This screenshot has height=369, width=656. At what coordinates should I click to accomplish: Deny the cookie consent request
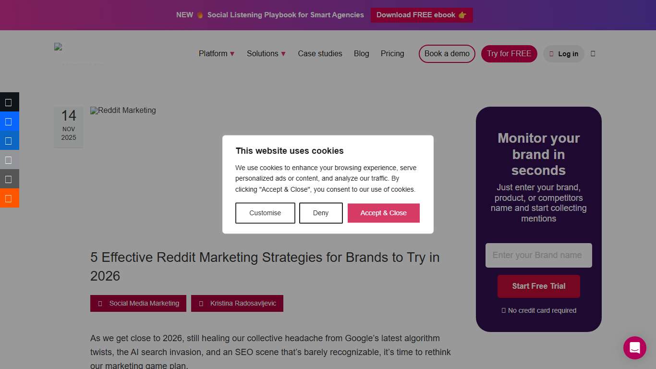(321, 213)
